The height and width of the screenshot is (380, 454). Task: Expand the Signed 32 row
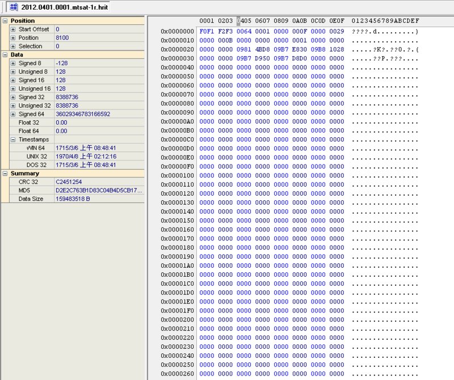point(13,97)
